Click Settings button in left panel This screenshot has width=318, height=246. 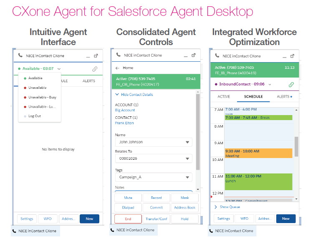click(x=27, y=219)
